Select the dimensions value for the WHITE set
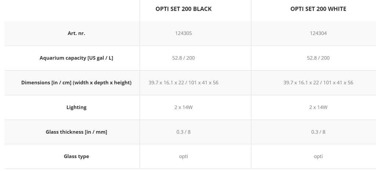This screenshot has height=171, width=376. click(x=318, y=82)
